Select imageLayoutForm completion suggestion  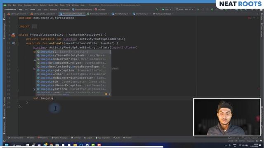click(x=73, y=89)
